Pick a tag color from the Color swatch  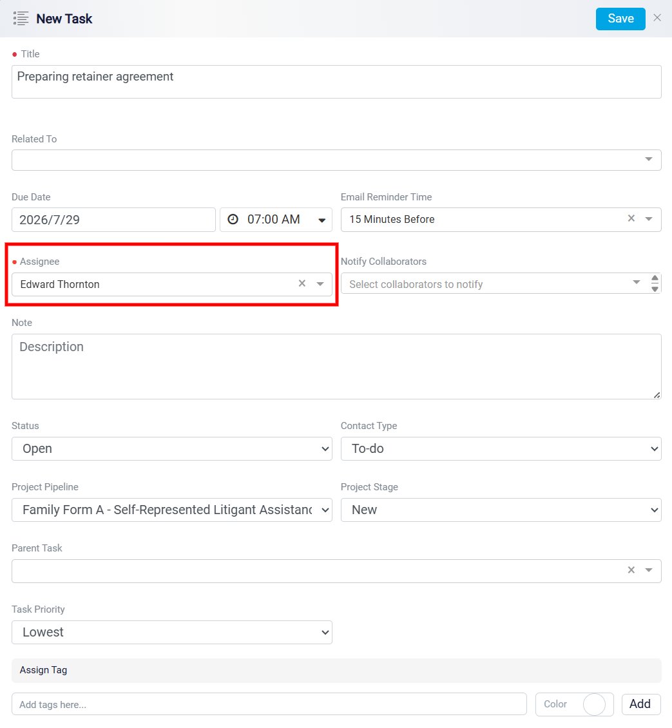coord(595,704)
